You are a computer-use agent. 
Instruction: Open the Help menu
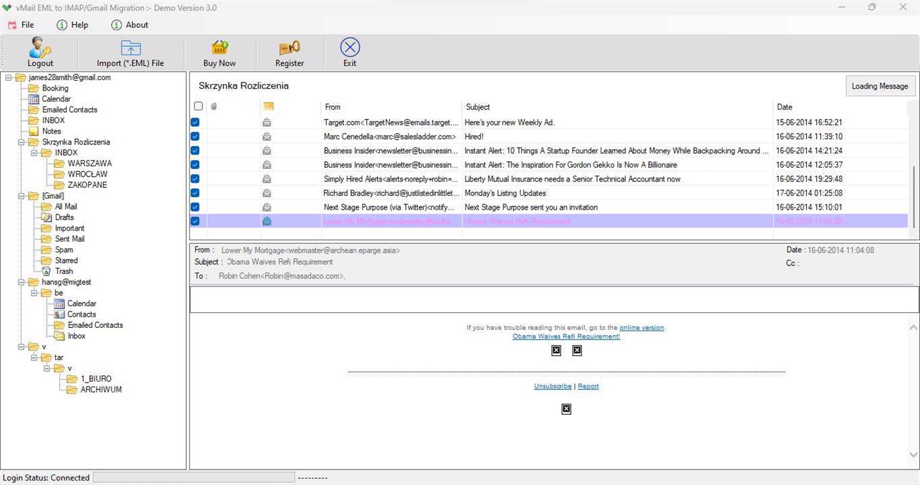72,24
